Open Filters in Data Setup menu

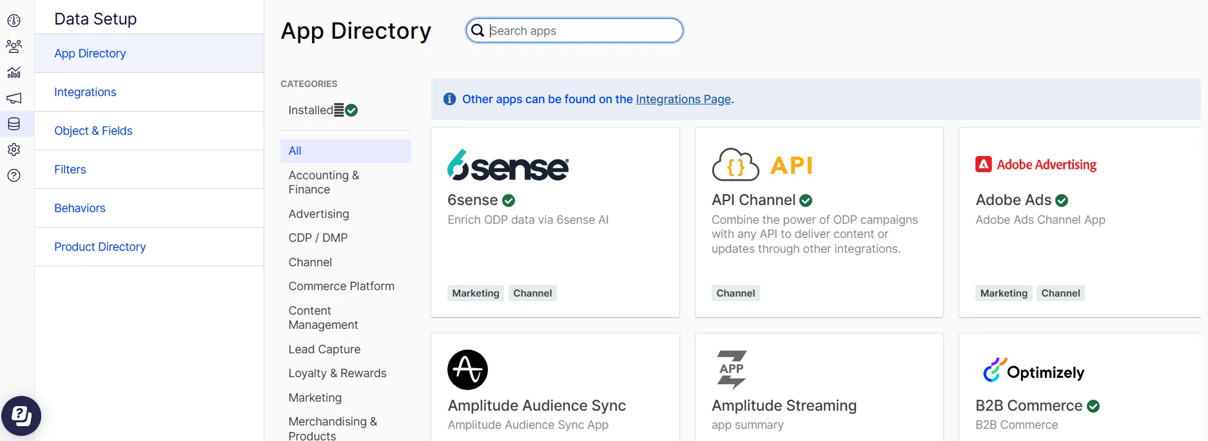(149, 170)
